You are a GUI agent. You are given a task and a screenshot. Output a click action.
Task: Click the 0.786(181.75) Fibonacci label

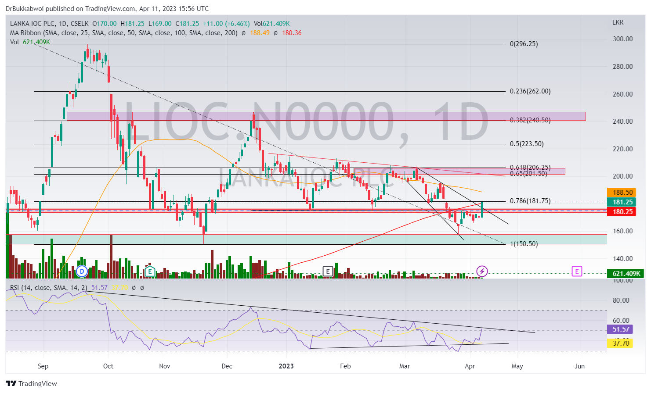point(530,201)
